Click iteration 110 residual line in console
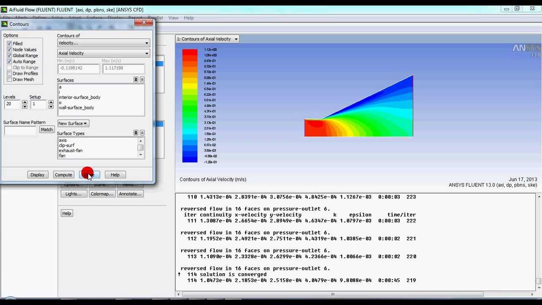 [x=301, y=197]
